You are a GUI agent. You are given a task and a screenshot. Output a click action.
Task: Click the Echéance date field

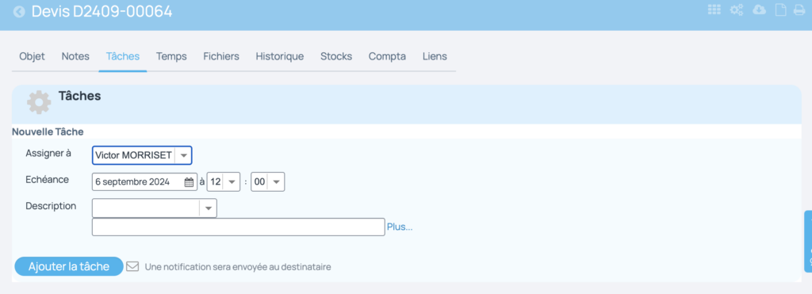144,182
